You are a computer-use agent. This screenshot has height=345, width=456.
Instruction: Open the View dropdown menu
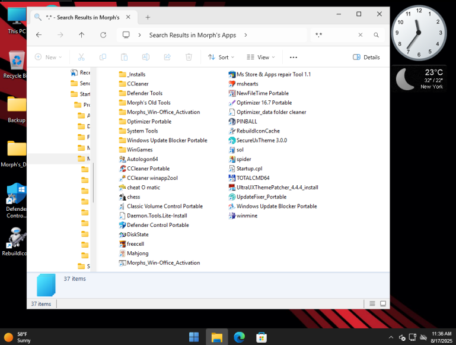click(x=260, y=57)
